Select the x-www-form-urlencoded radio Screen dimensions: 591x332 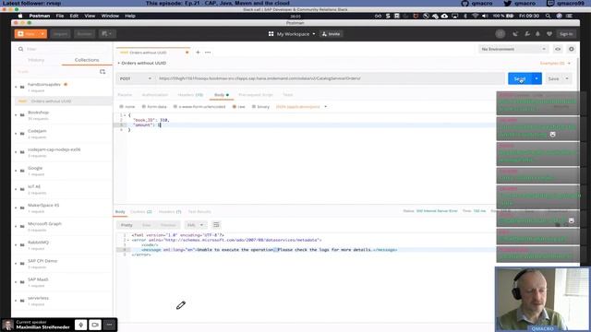[x=175, y=107]
